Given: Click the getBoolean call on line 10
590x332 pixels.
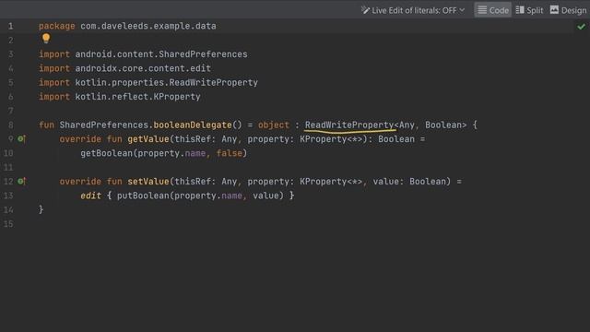Looking at the screenshot, I should coord(107,153).
